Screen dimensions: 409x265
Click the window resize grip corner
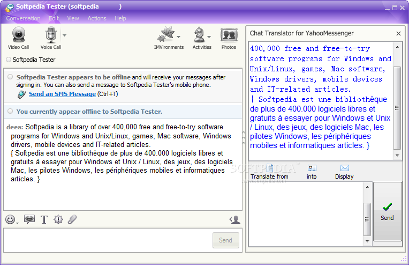tap(404, 260)
